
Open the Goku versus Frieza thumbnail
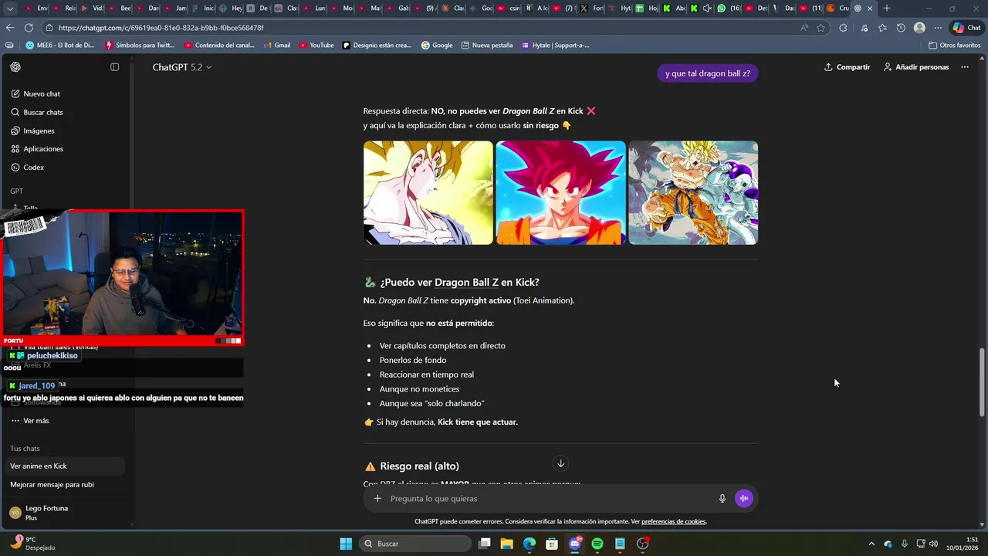click(x=693, y=192)
